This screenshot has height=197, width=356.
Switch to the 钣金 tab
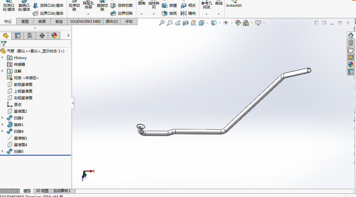(59, 22)
